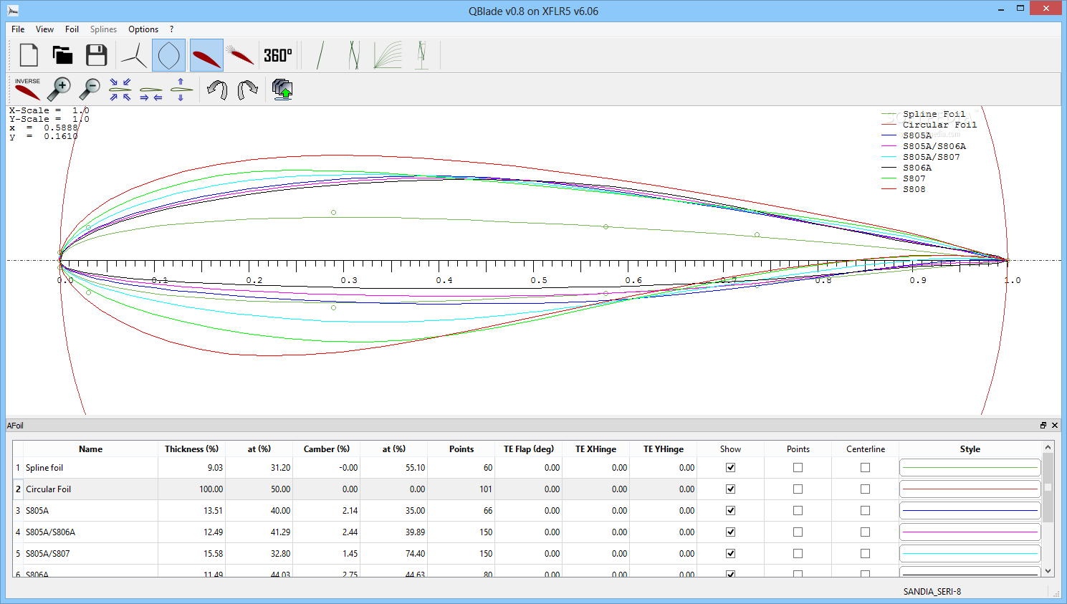Click the Thickness (%) column header

tap(191, 449)
